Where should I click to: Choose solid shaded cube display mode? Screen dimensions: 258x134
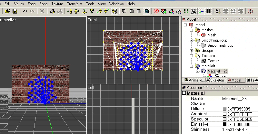[x=132, y=11]
